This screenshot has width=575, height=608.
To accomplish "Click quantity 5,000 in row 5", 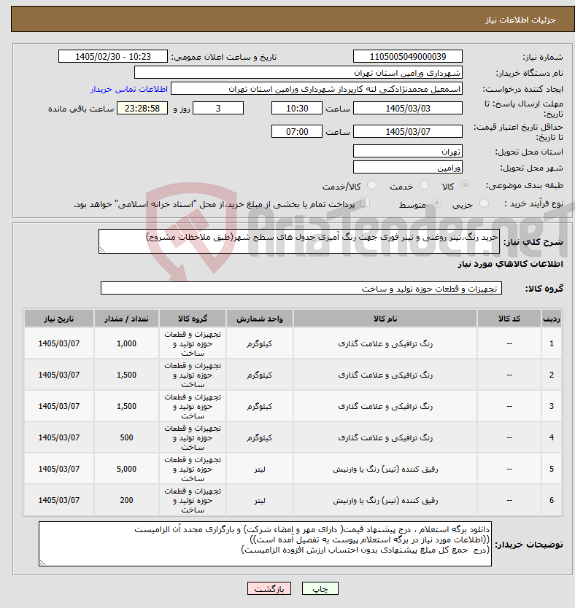I will [126, 469].
